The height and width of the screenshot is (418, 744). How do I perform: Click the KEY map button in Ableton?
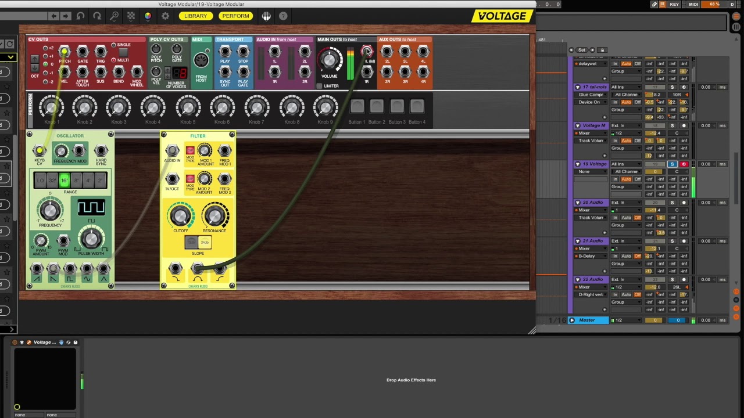[x=674, y=4]
